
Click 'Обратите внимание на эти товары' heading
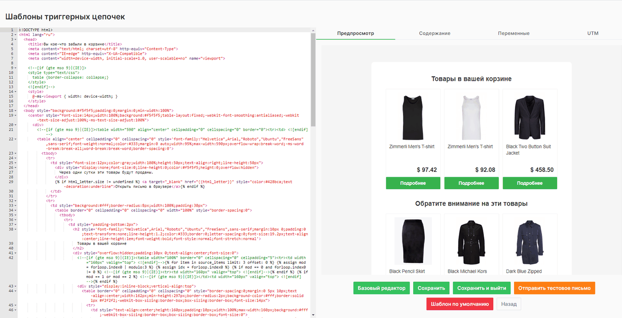471,204
